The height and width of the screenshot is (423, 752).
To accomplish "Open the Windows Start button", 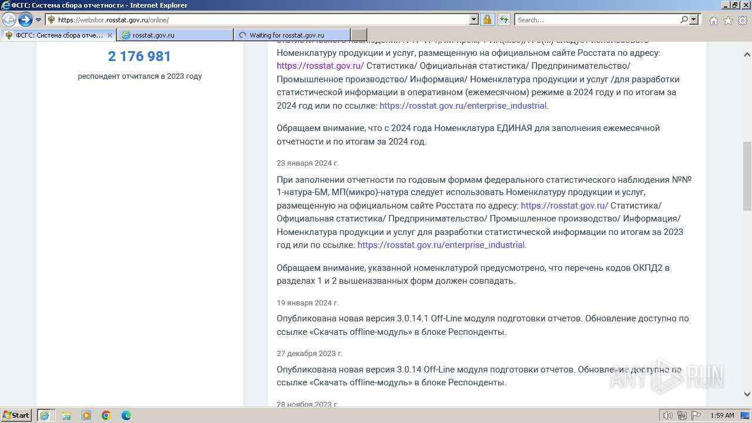I will tap(16, 415).
